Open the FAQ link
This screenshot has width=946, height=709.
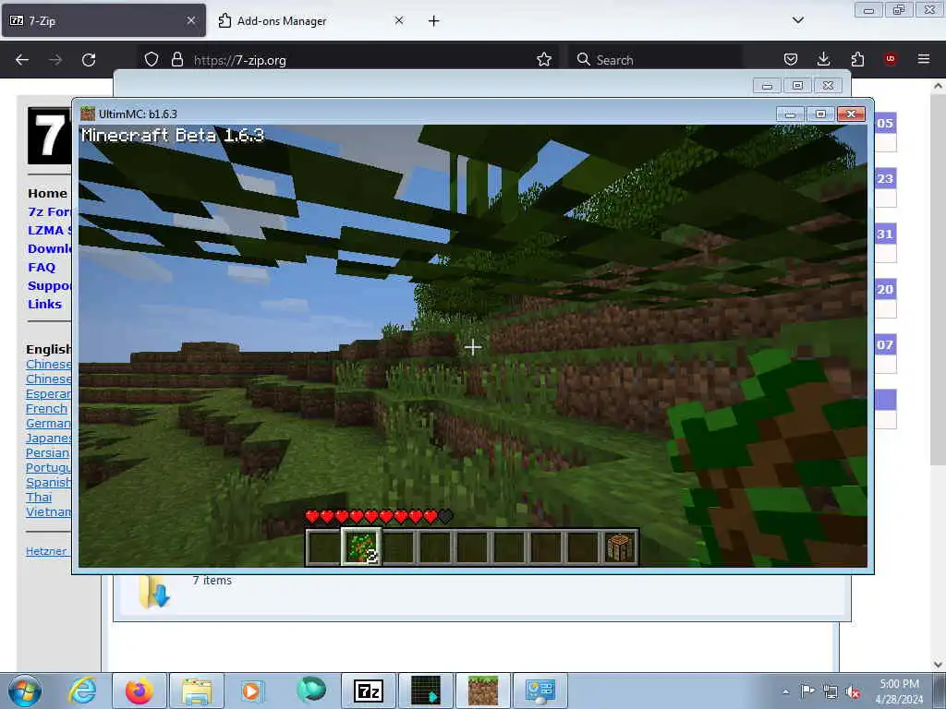[42, 267]
